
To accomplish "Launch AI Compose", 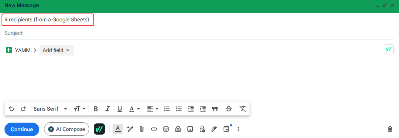I will tap(67, 129).
